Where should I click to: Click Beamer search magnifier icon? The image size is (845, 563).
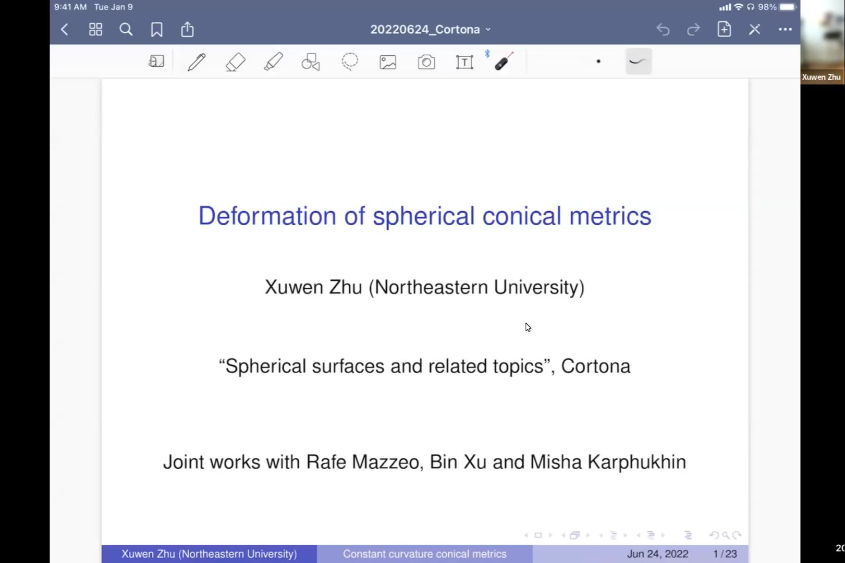click(x=726, y=535)
